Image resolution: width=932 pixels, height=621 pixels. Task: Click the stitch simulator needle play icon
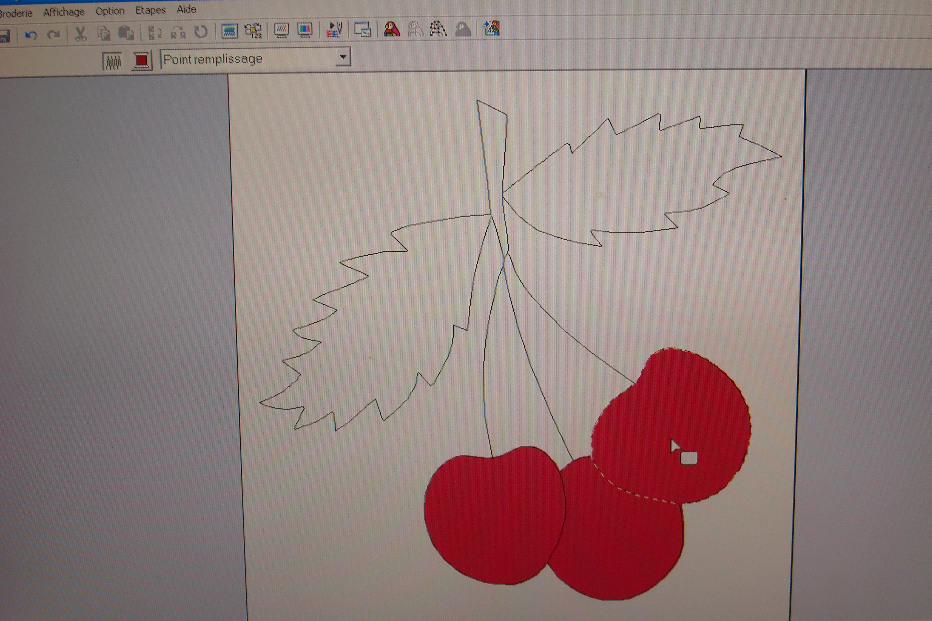pos(334,30)
